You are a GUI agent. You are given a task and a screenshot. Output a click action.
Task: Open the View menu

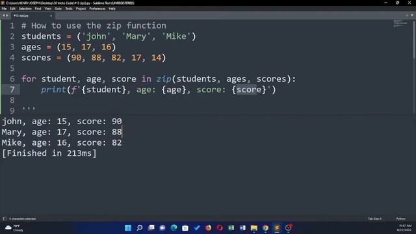tap(47, 8)
